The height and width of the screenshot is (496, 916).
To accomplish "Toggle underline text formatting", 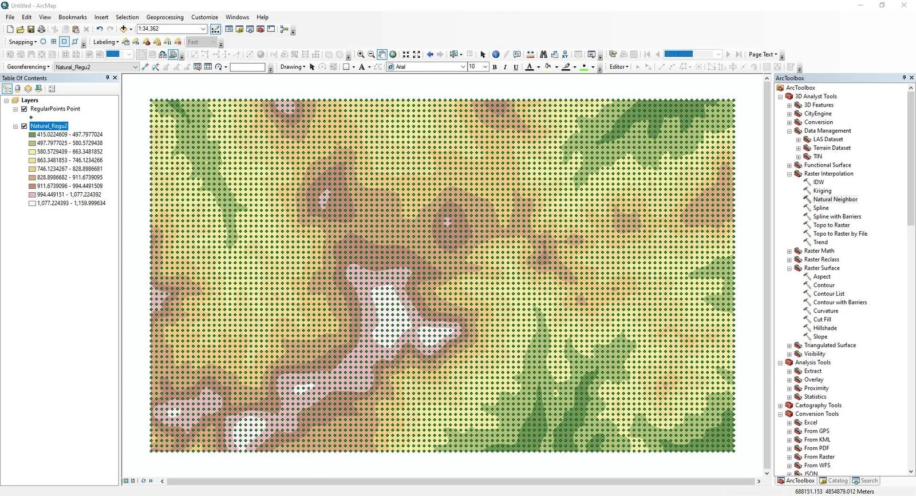I will point(516,67).
